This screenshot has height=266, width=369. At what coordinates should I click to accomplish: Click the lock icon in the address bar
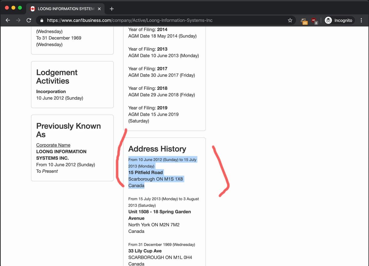tap(42, 20)
